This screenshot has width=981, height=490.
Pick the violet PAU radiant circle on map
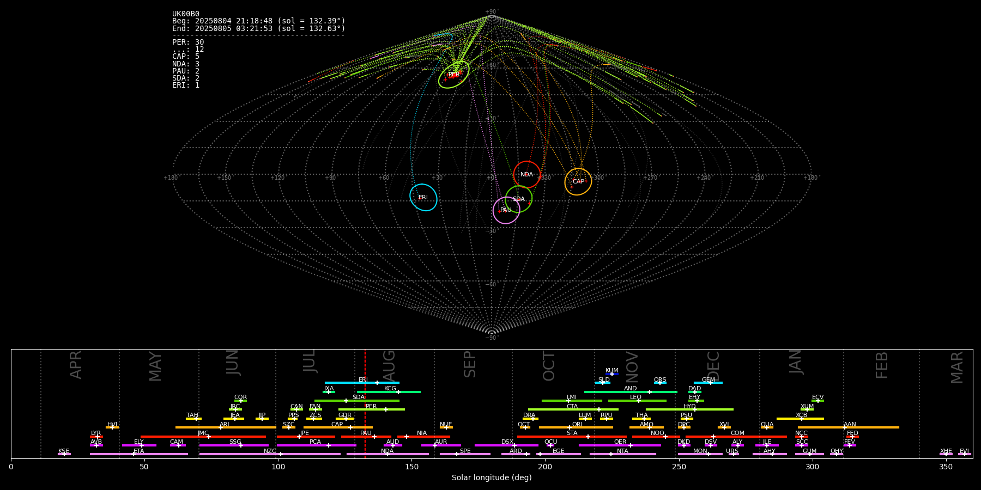point(506,210)
